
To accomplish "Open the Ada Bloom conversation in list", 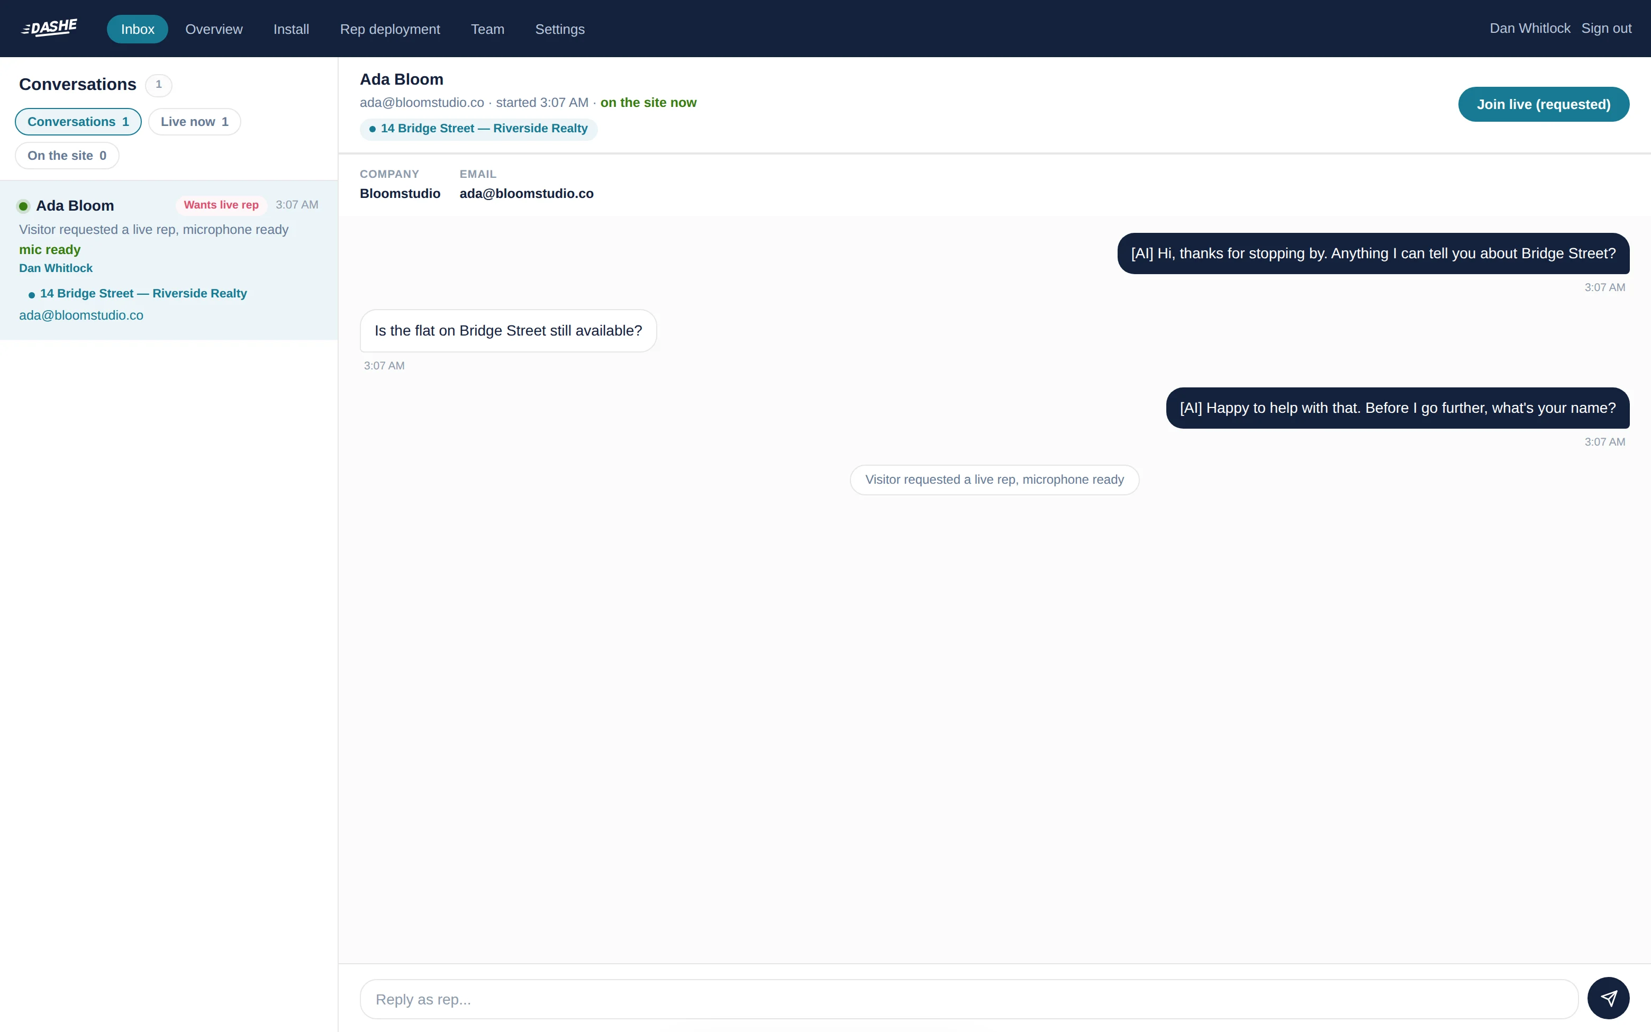I will [x=168, y=260].
